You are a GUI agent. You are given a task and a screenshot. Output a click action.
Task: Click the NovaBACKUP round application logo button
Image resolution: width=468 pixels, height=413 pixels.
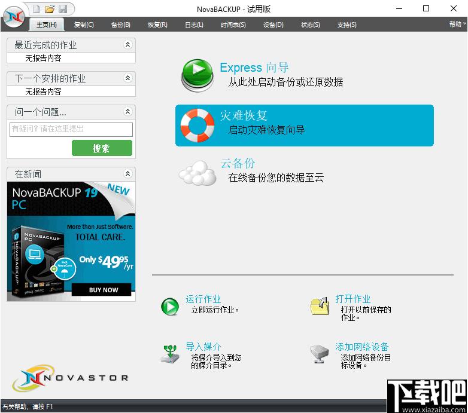tap(14, 16)
